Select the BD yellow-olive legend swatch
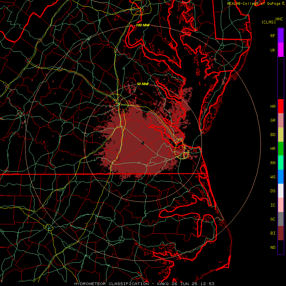This screenshot has height=286, width=286. pos(281,135)
